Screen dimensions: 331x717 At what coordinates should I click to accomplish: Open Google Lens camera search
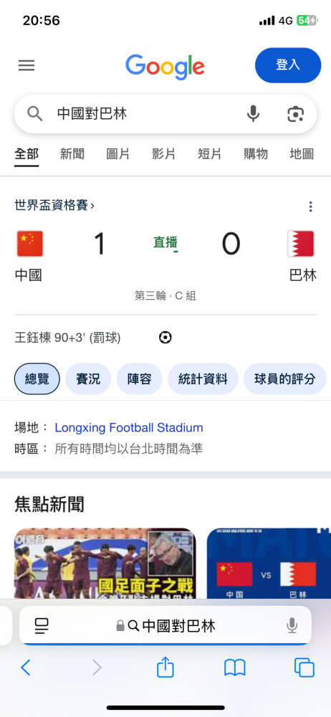pyautogui.click(x=295, y=113)
